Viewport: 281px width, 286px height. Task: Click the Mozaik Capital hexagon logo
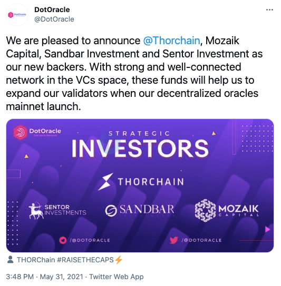click(205, 210)
